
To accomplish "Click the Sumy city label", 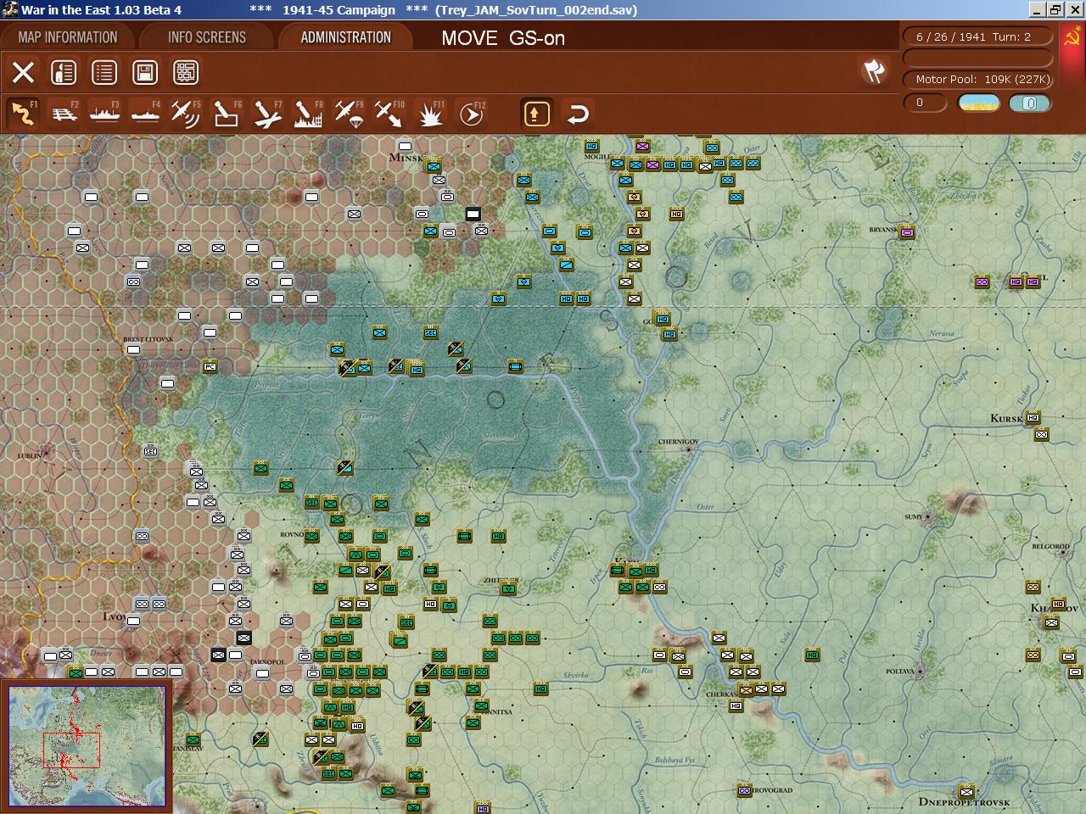I will [x=913, y=516].
